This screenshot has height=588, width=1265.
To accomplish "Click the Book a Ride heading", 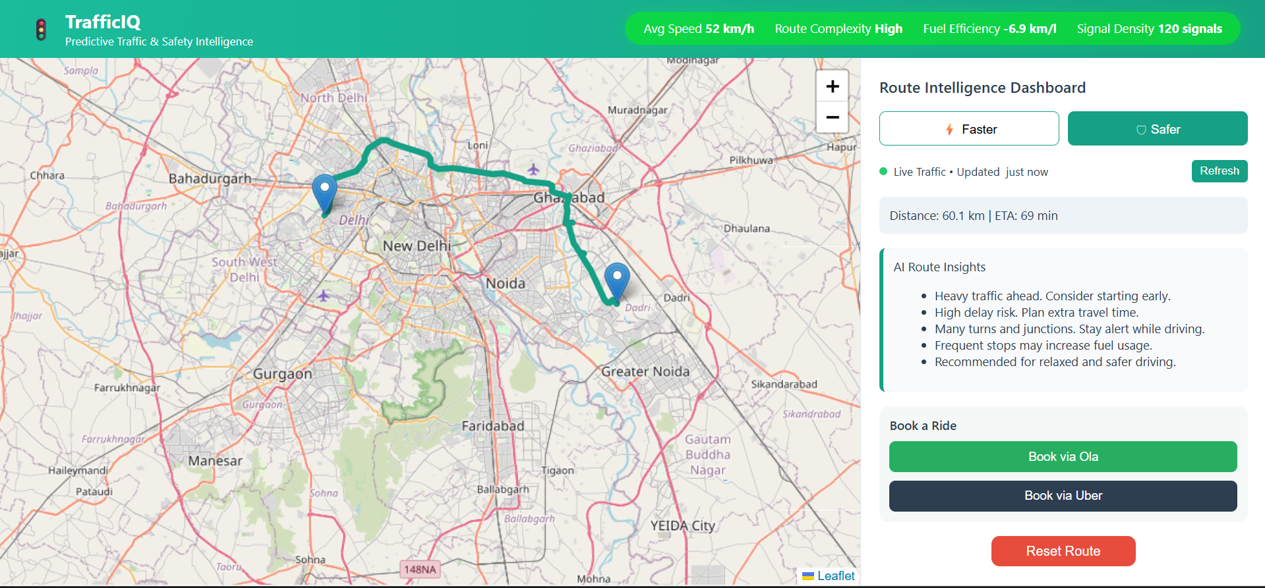I will point(923,426).
